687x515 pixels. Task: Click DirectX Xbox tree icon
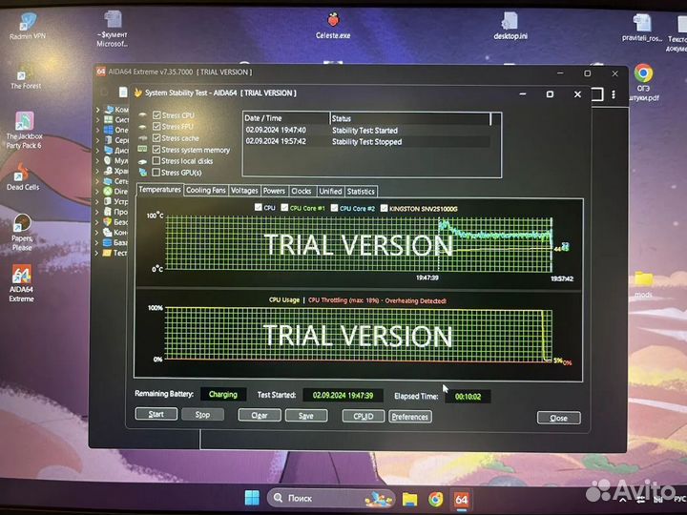click(x=108, y=191)
